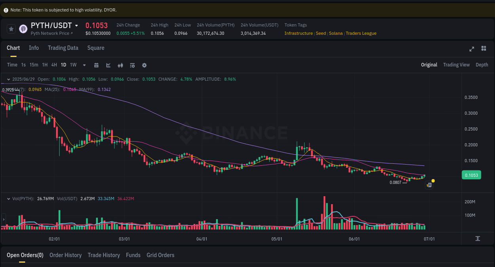The height and width of the screenshot is (267, 495).
Task: Select the candlestick style icon
Action: [120, 65]
